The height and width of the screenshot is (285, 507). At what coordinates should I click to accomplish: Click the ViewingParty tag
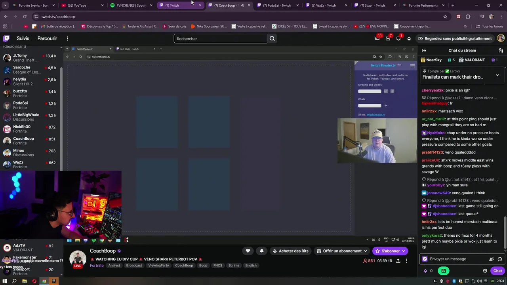(158, 266)
